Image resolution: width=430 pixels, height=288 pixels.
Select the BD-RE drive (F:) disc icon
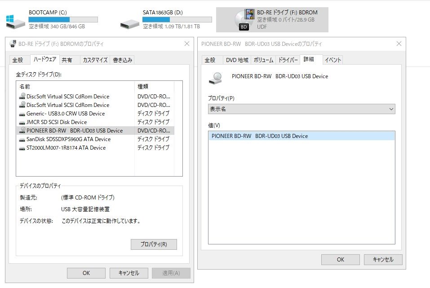244,19
